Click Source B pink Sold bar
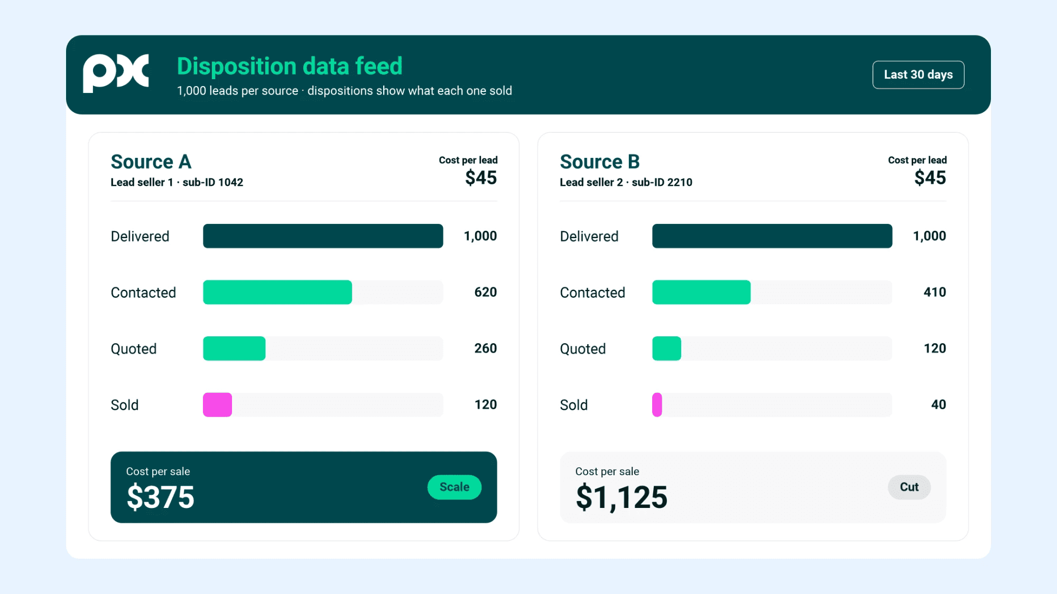The image size is (1057, 594). (x=657, y=405)
